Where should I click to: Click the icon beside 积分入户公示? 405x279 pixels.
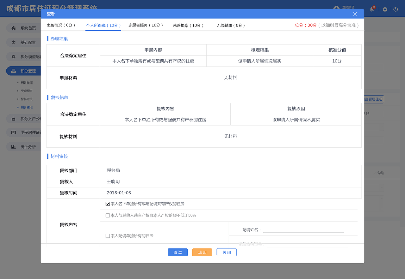click(x=14, y=119)
